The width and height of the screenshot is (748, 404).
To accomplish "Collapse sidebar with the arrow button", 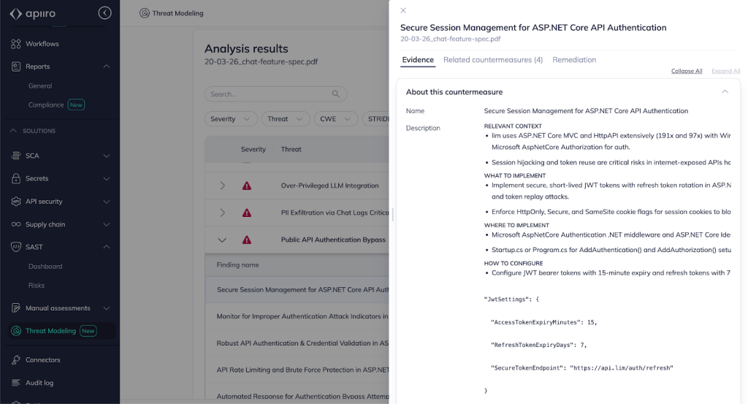I will pyautogui.click(x=105, y=13).
